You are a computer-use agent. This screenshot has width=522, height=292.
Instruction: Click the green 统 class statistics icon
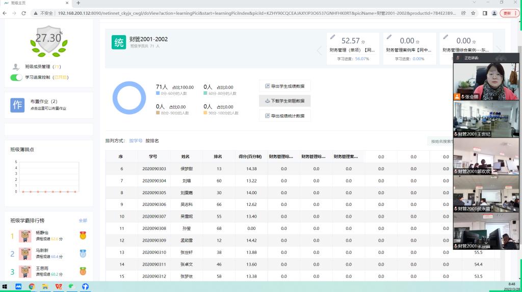tap(119, 42)
